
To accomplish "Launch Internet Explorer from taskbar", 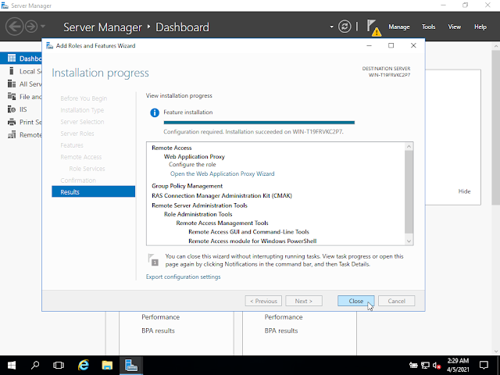I will [x=84, y=365].
